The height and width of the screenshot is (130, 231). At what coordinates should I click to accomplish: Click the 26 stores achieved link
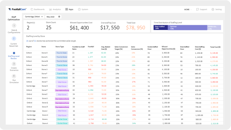[27, 41]
